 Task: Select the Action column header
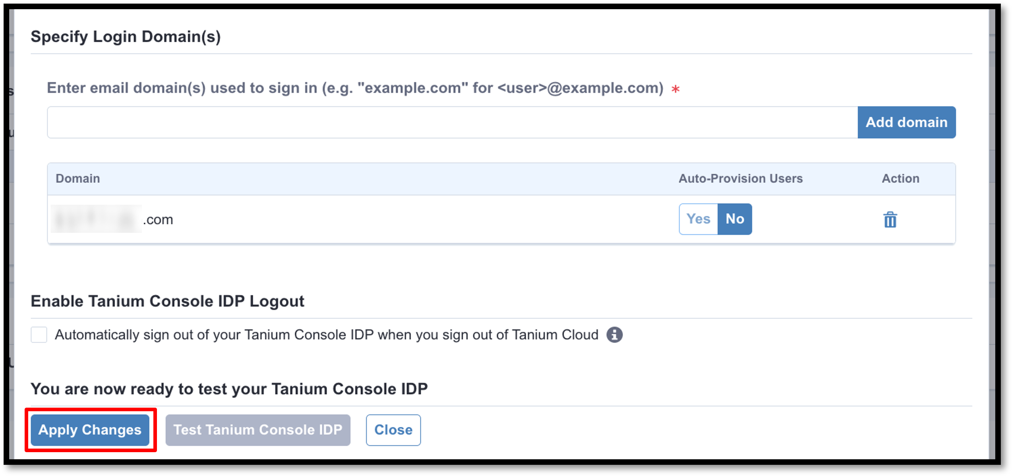901,178
